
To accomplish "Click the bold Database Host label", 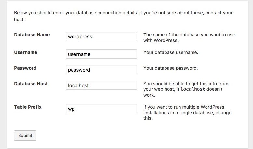I will 31,84.
